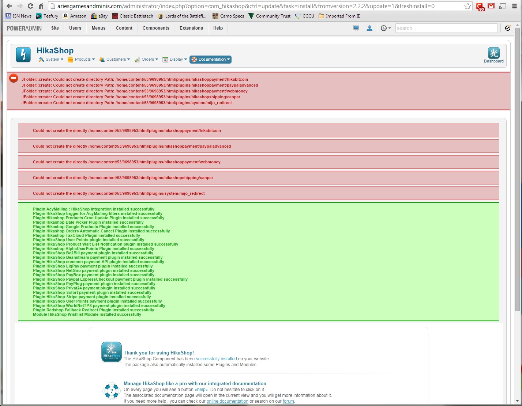Open the HikaShop Dashboard icon
This screenshot has width=522, height=406.
(494, 55)
